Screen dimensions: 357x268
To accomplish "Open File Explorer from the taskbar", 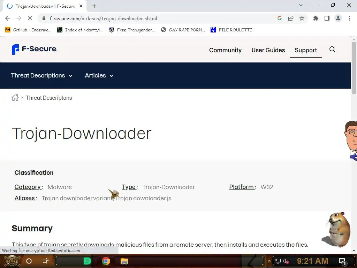I will point(124,261).
